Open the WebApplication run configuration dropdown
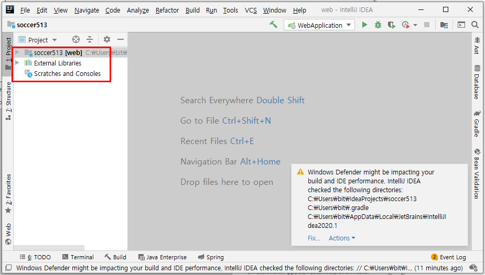485x275 pixels. point(319,25)
